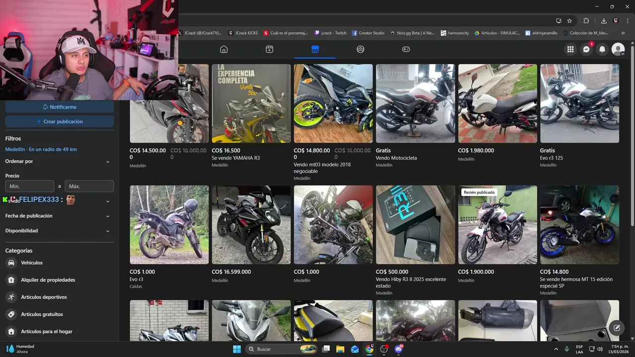Select the Marketplace storefront tab icon
Viewport: 635px width, 357px height.
click(315, 49)
